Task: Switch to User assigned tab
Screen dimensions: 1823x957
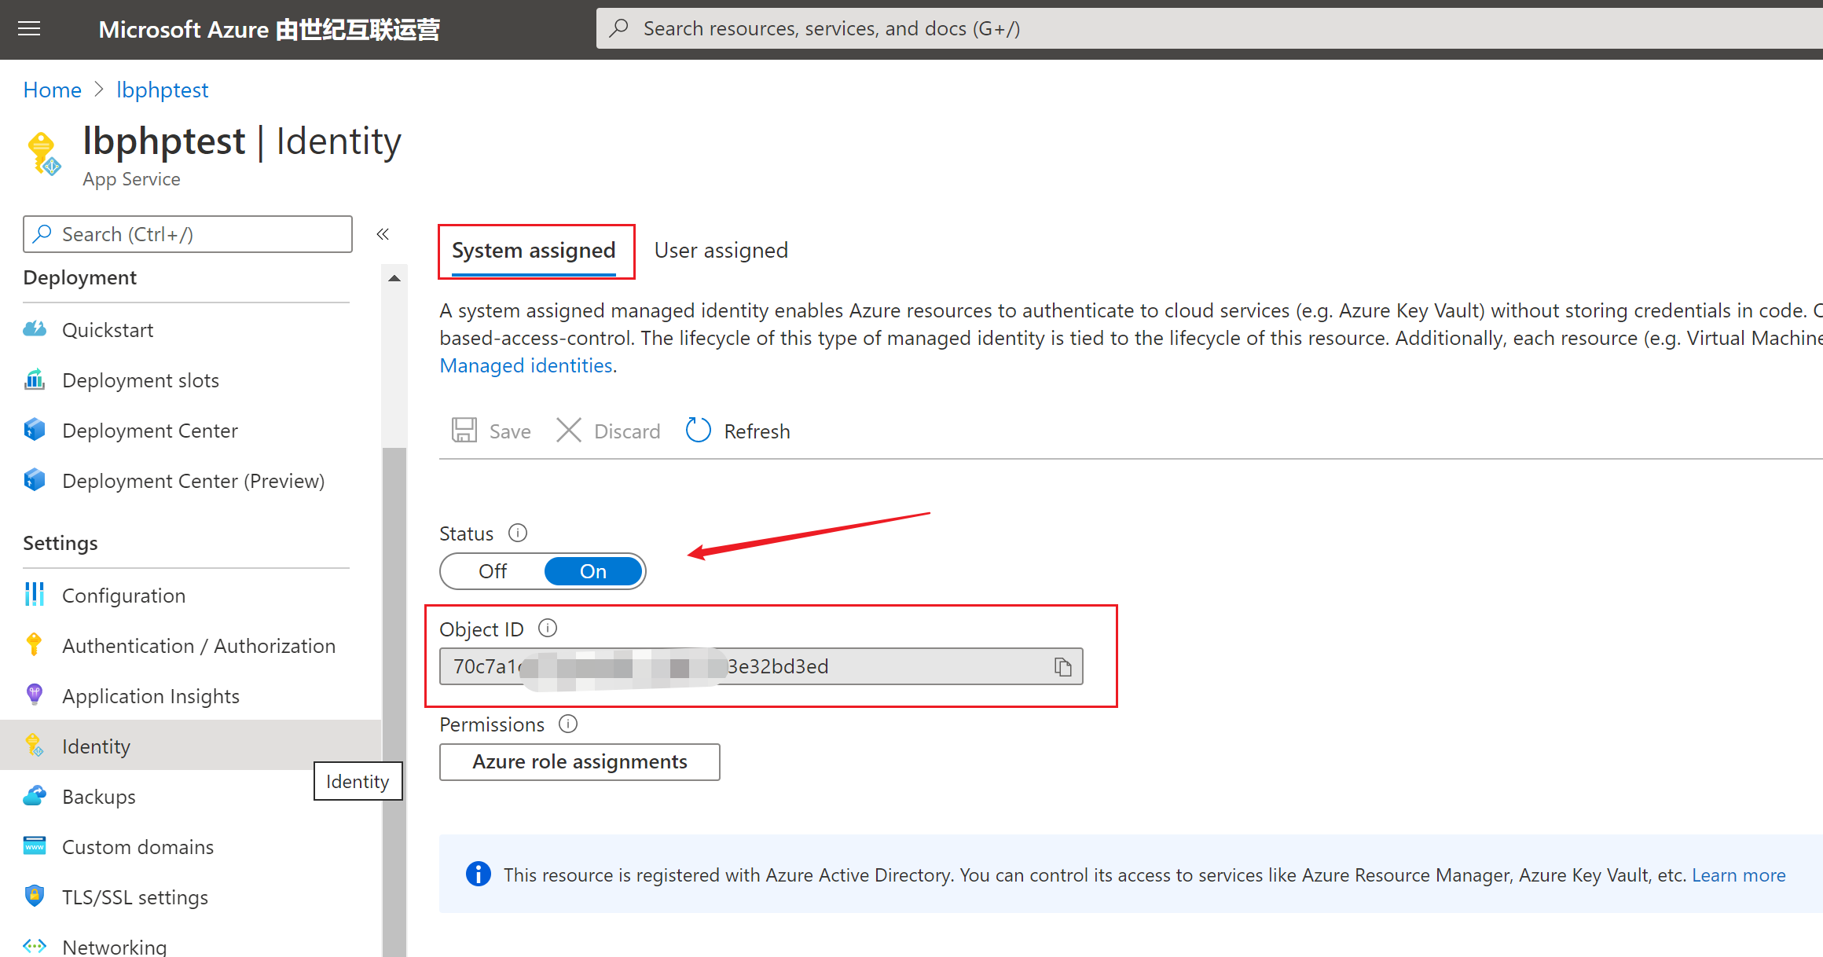Action: tap(721, 251)
